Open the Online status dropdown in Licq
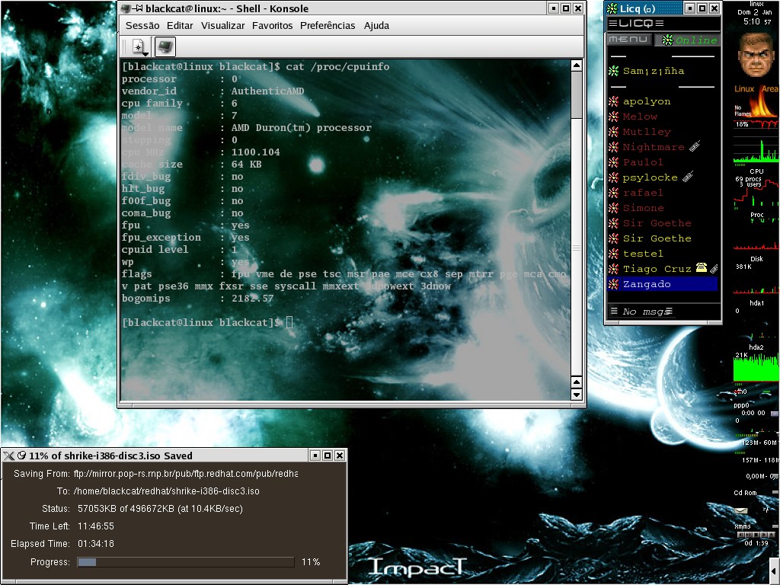The width and height of the screenshot is (780, 585). coord(688,40)
